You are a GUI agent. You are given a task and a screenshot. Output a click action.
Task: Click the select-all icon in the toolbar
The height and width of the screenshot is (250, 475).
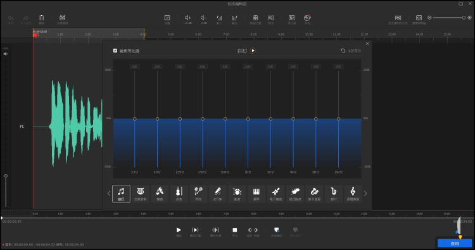tap(167, 18)
